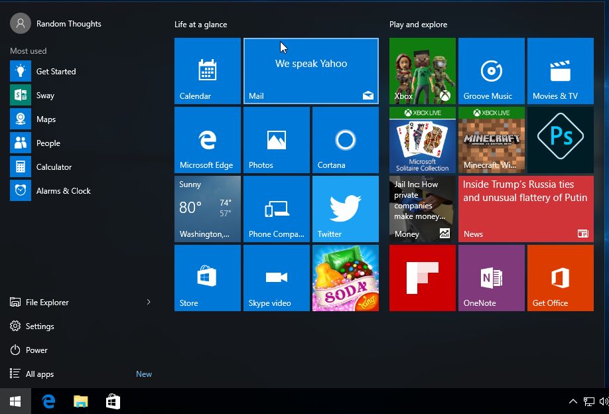Open Skype video tile

pos(277,278)
